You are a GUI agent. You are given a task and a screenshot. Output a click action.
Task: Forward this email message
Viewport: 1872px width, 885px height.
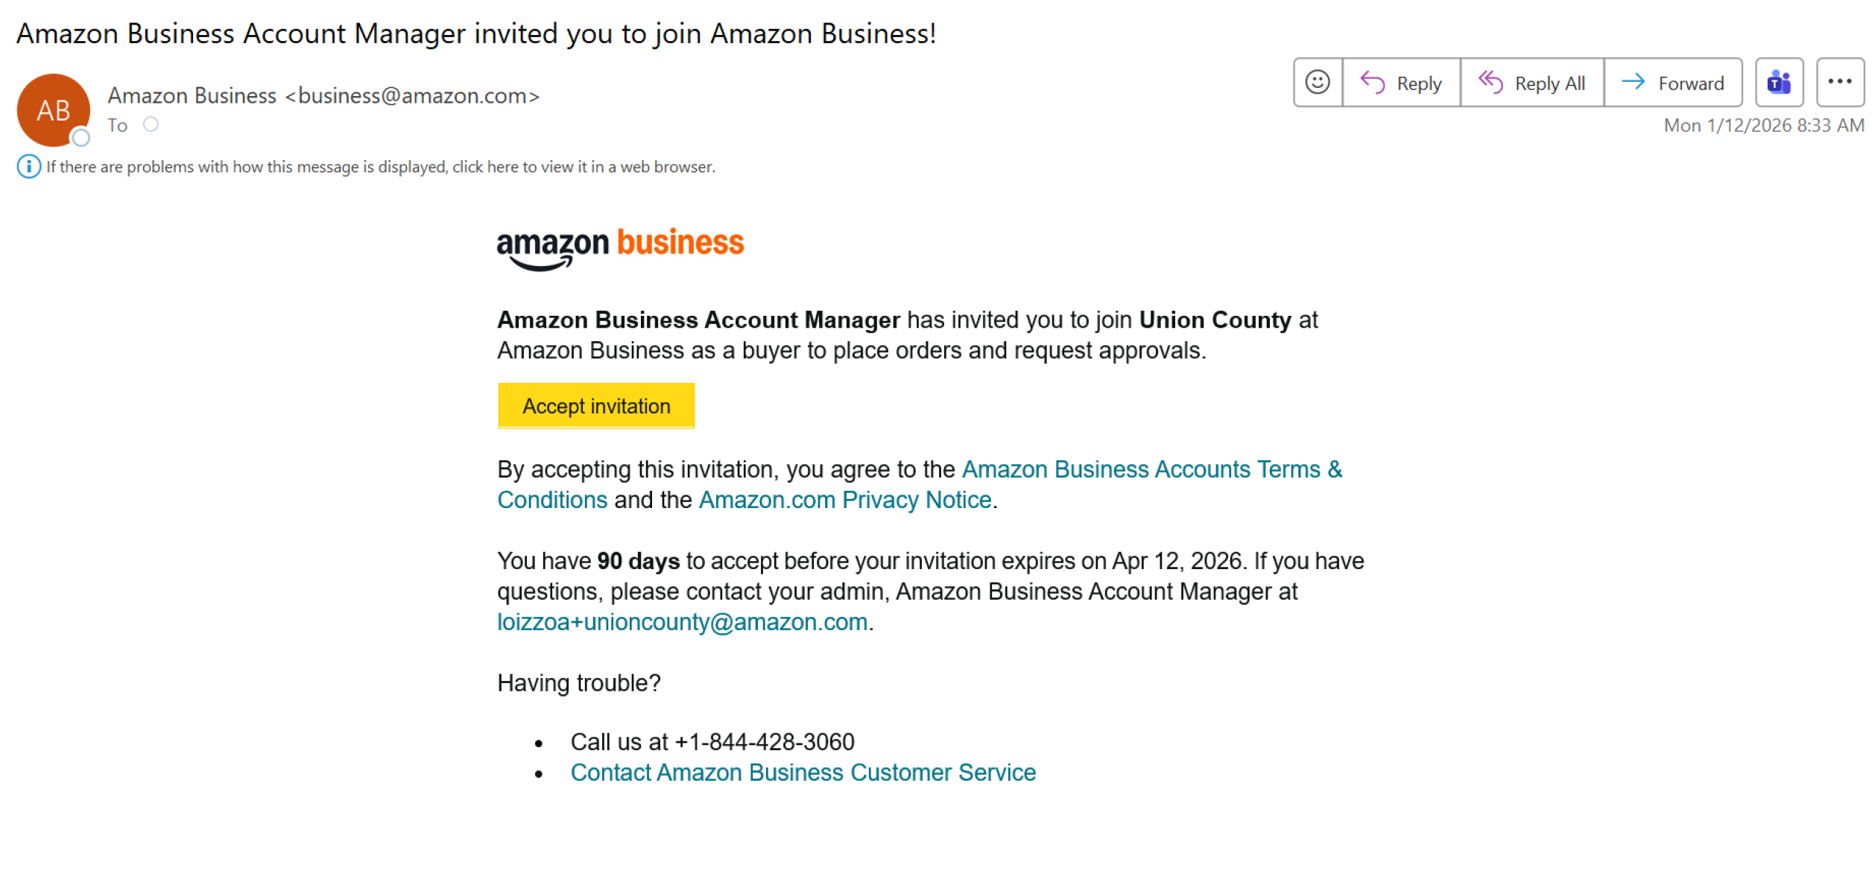tap(1672, 83)
